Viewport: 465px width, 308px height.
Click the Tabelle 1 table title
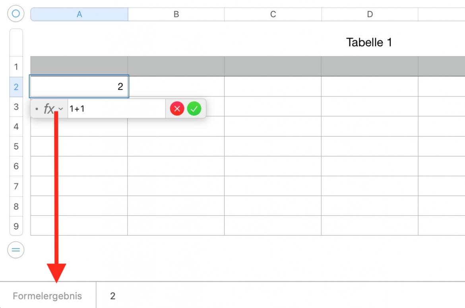tap(369, 42)
